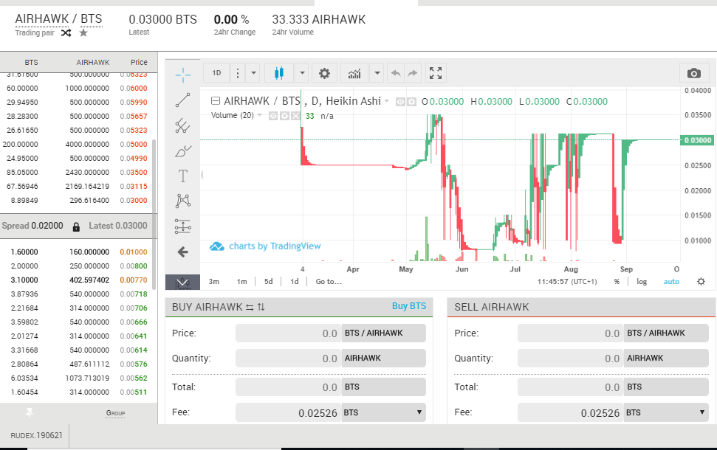
Task: Toggle drawing toolbar collapse button at bottom
Action: tap(182, 283)
